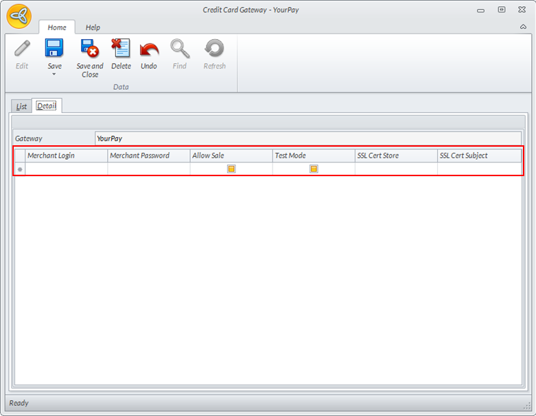Click the Merchant Login column header
Screen dimensions: 536x416
pos(67,156)
